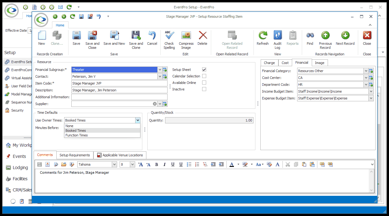Open Facilities in the navigation pane
The height and width of the screenshot is (216, 389).
tap(20, 179)
